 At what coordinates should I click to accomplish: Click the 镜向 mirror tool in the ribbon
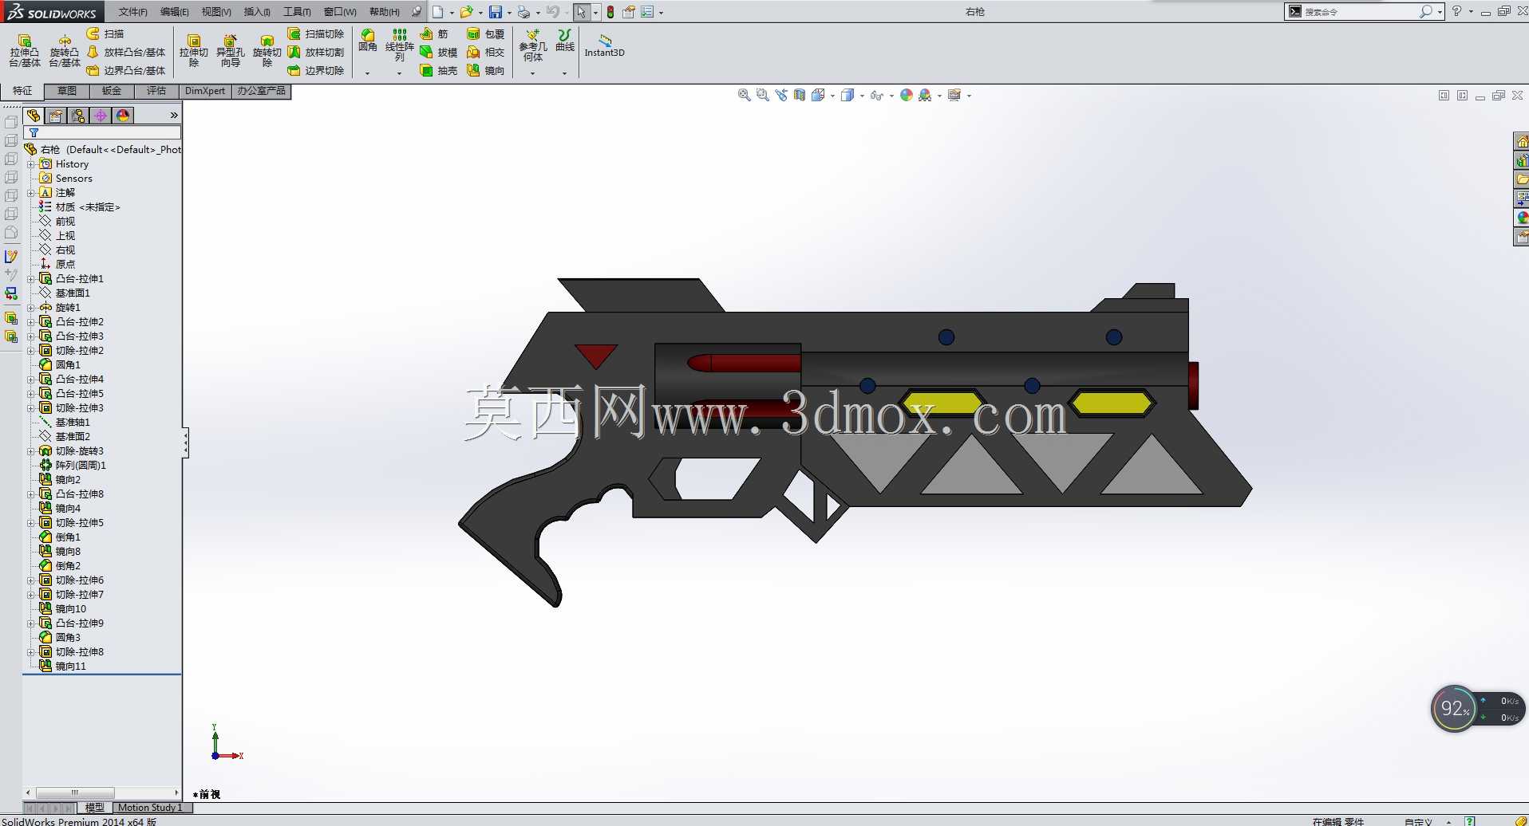(x=486, y=70)
